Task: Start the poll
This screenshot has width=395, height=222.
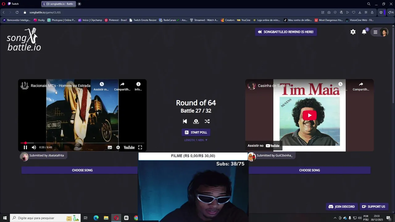Action: point(196,132)
